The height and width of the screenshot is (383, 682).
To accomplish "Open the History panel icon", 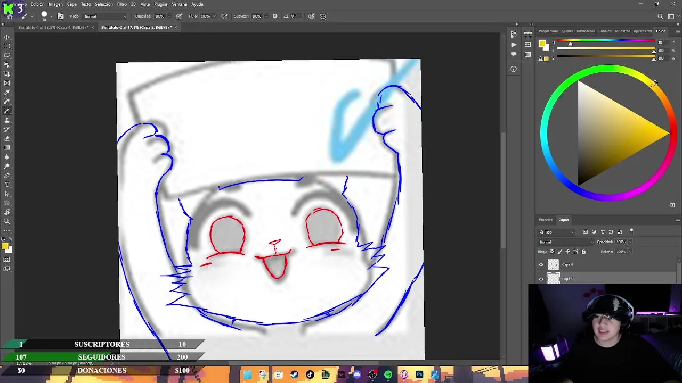I will (x=514, y=35).
